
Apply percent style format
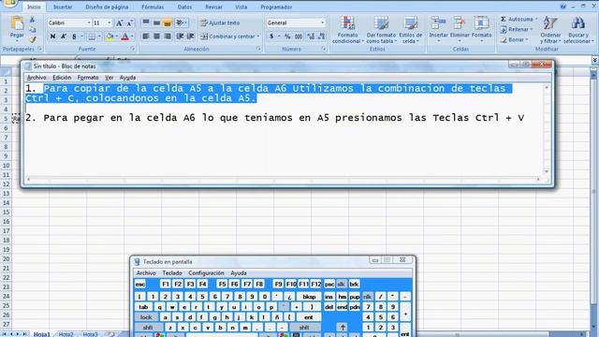coord(287,37)
